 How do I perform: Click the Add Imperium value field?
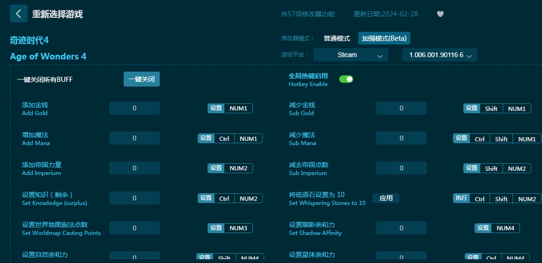(x=134, y=168)
